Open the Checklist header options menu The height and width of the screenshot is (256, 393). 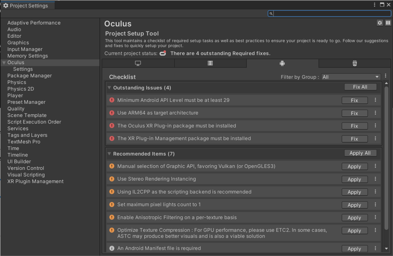(x=386, y=76)
